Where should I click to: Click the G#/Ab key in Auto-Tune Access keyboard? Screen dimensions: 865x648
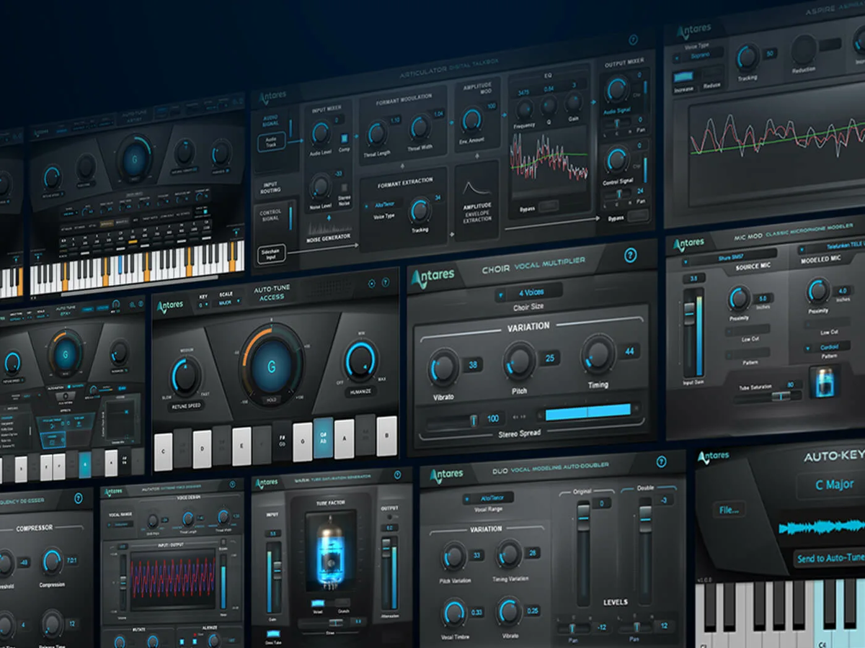323,438
